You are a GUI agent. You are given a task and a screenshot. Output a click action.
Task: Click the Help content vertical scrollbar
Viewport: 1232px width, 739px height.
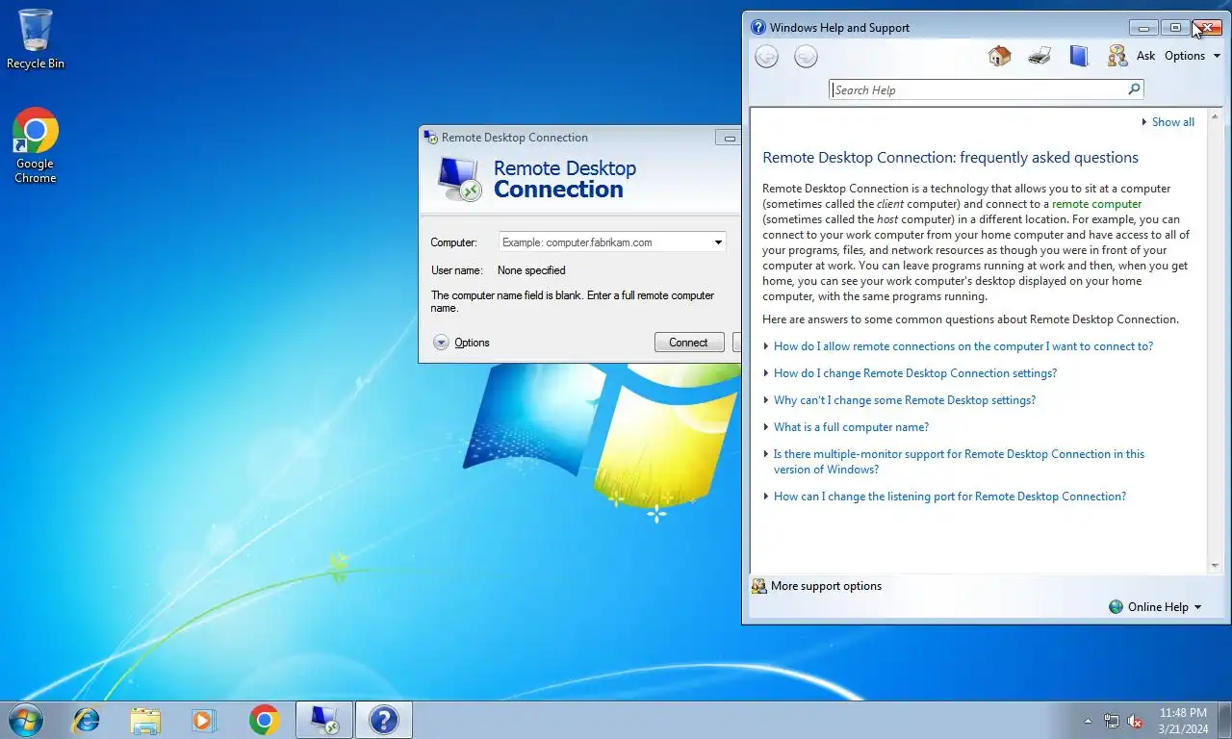(x=1214, y=341)
